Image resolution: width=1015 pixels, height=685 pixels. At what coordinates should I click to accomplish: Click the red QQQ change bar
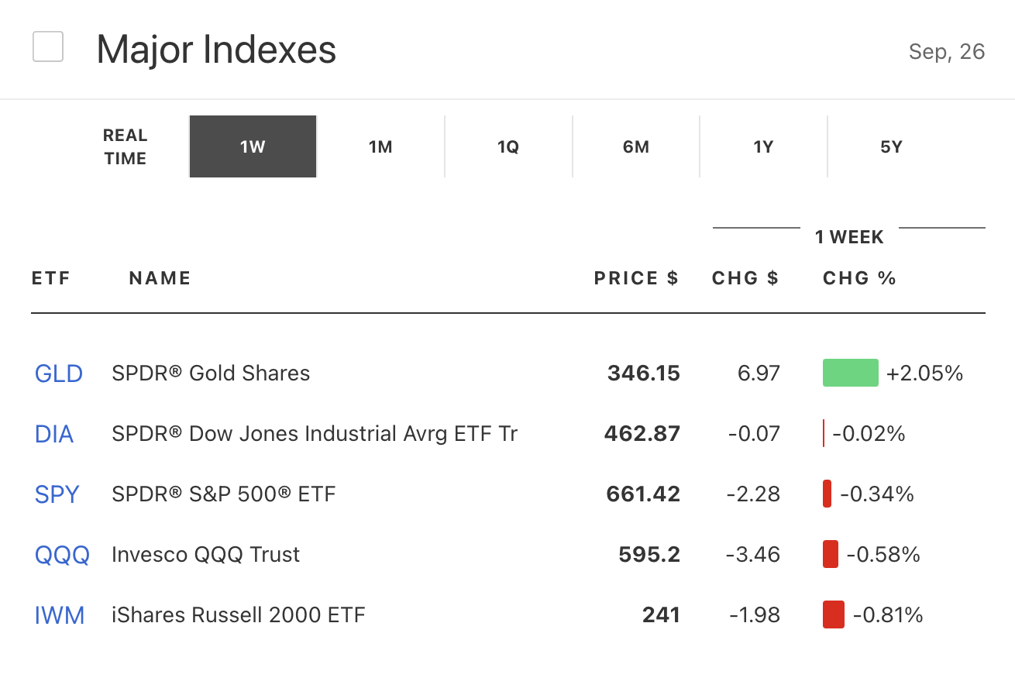(830, 554)
